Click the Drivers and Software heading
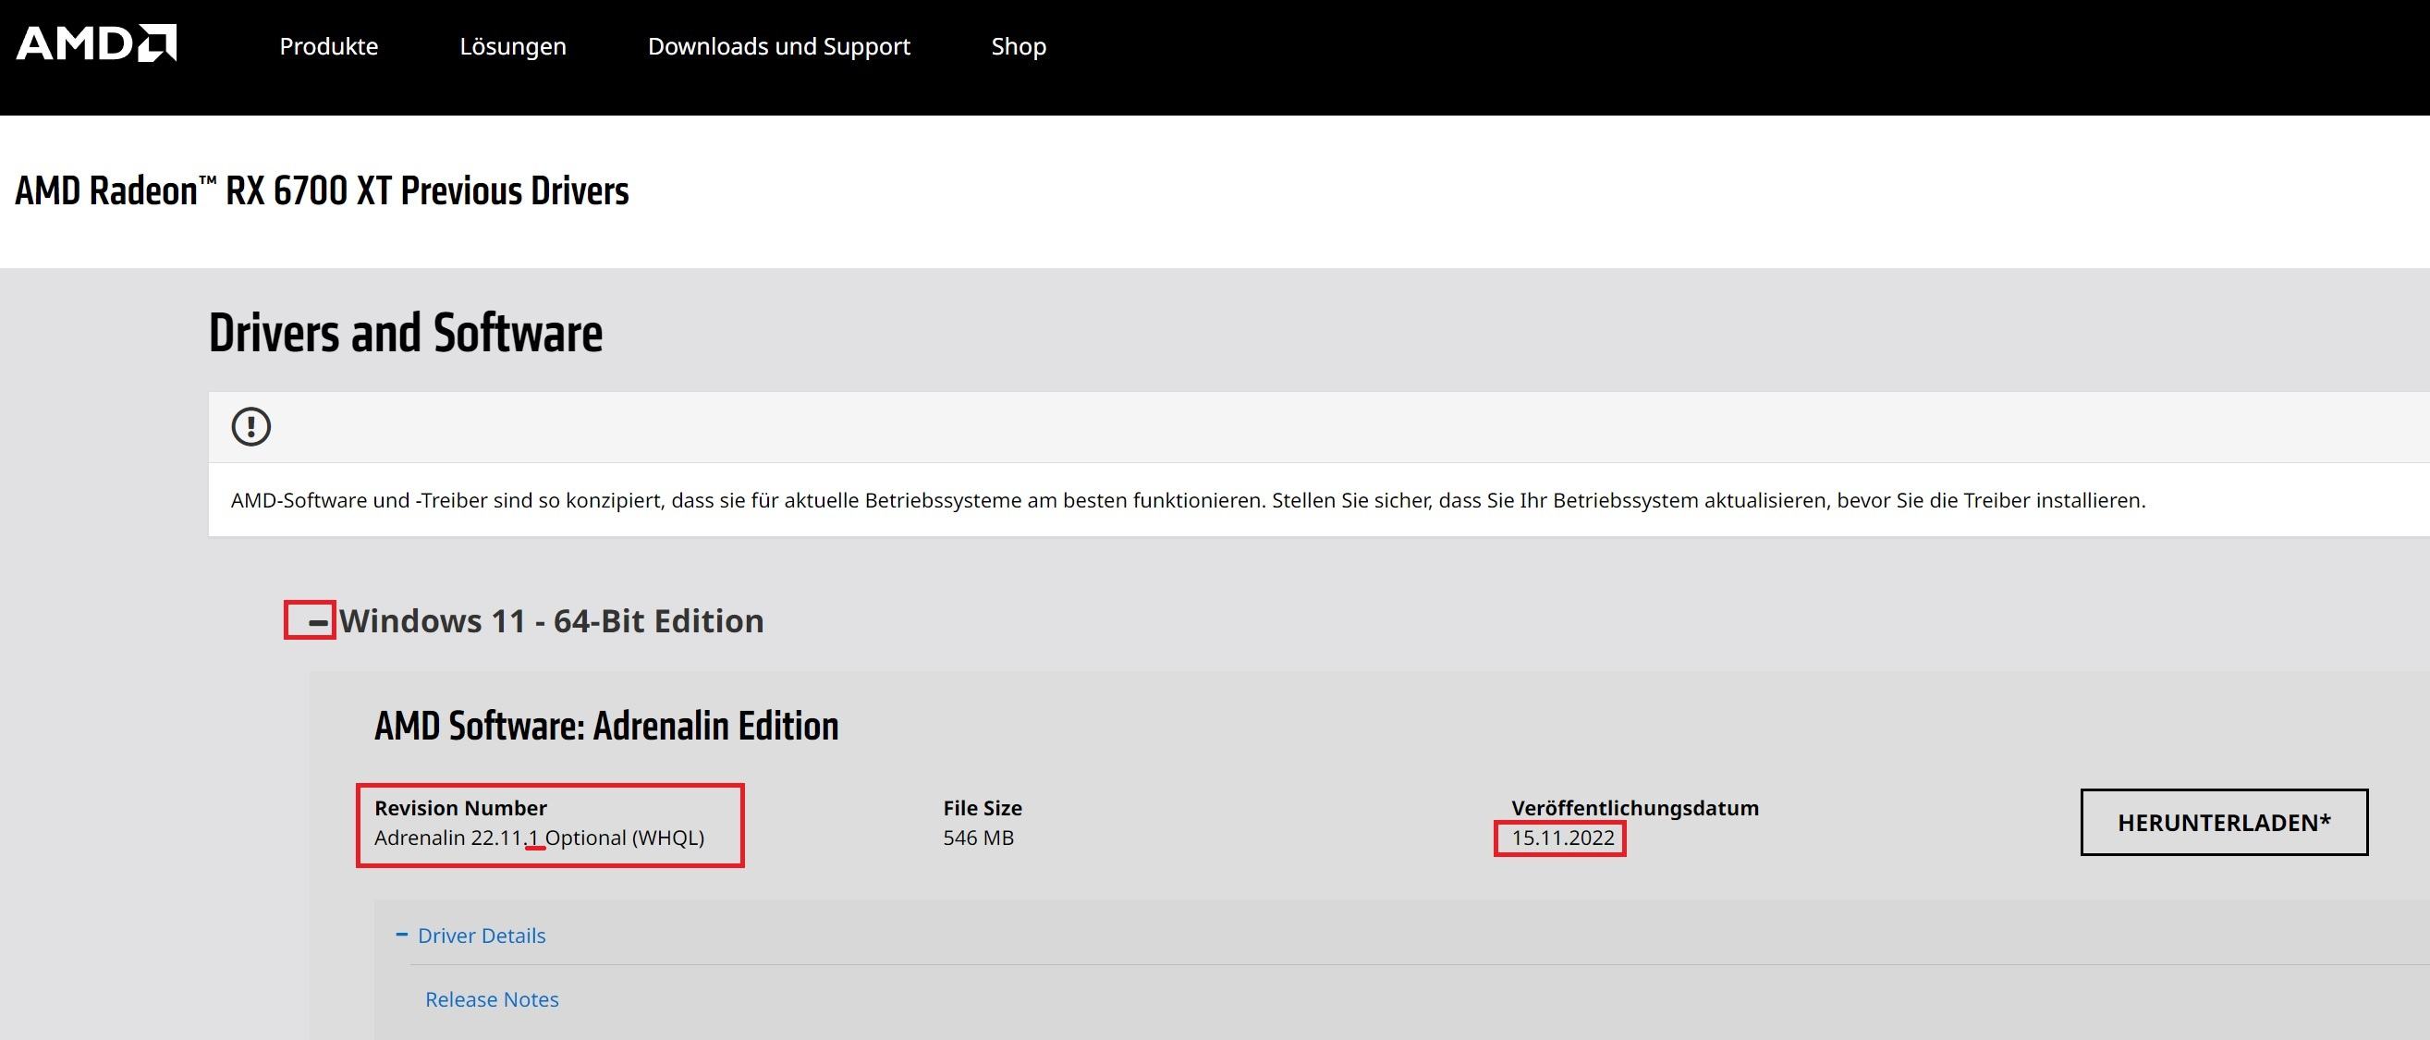Image resolution: width=2430 pixels, height=1040 pixels. point(405,333)
